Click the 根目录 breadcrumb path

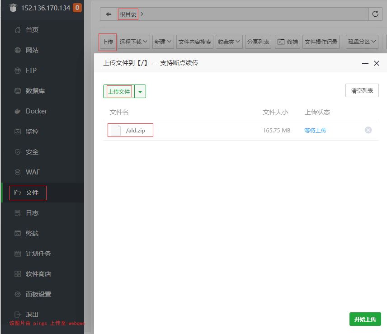click(128, 14)
